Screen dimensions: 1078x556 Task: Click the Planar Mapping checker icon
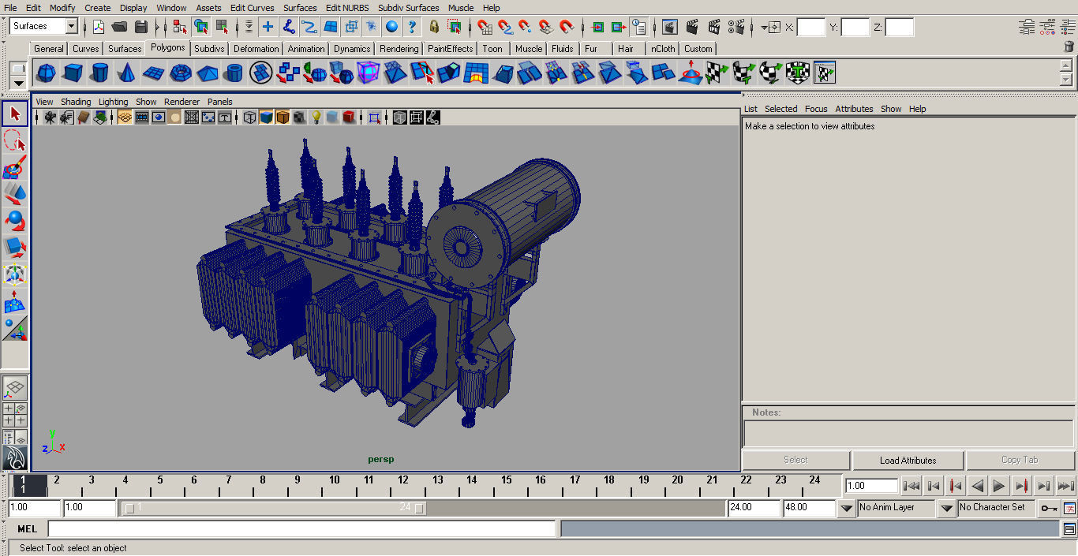[717, 73]
